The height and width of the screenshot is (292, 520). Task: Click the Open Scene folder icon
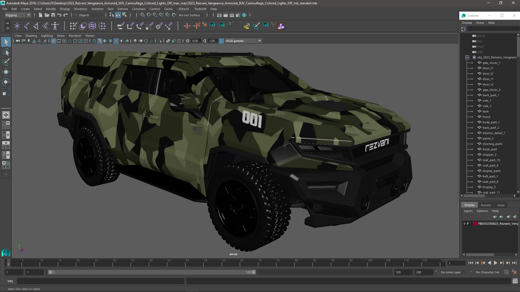(47, 15)
